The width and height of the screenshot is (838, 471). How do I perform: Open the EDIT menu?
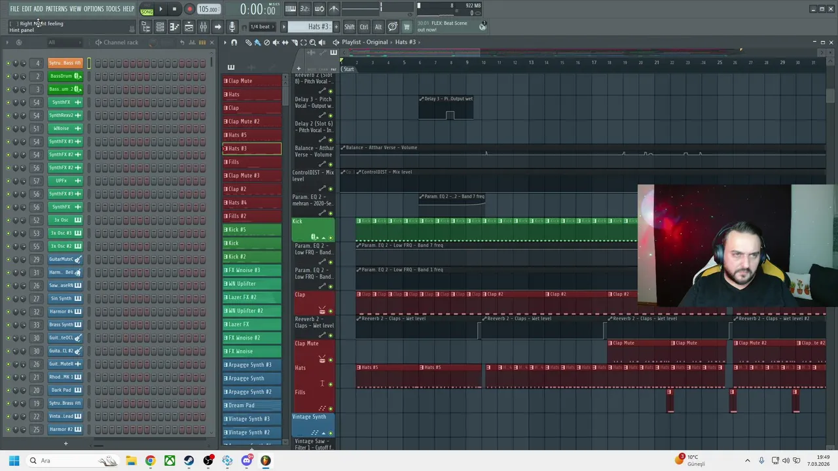(x=27, y=9)
